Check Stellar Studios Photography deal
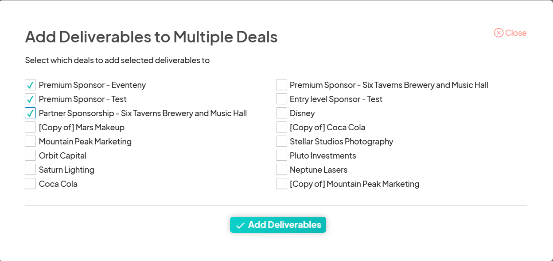 281,141
